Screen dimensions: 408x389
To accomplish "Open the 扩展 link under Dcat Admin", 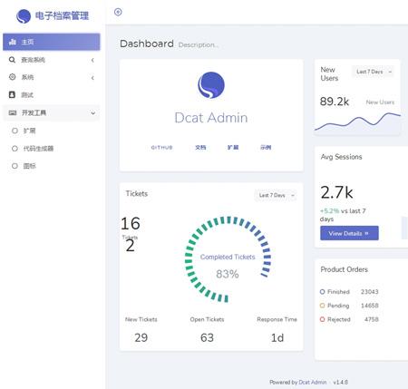I will [233, 148].
